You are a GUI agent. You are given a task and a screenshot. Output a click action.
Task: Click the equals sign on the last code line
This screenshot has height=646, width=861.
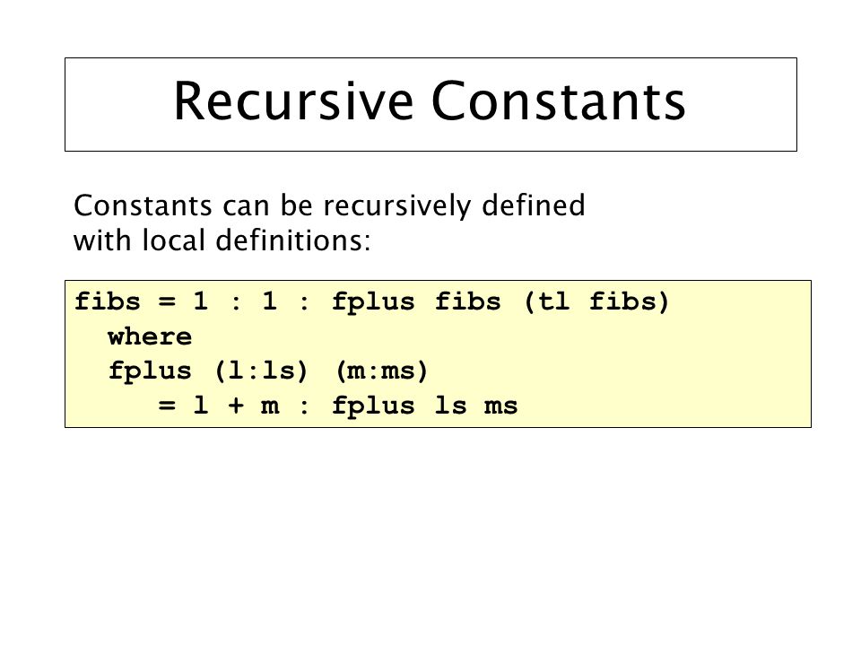167,406
